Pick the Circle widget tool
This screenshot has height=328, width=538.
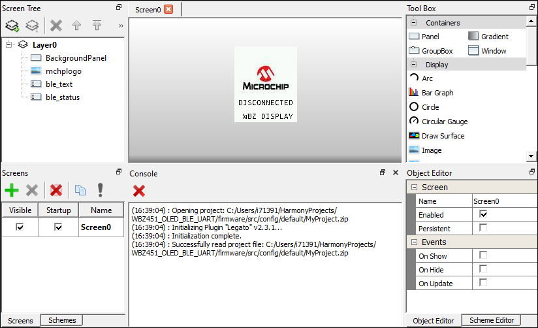click(424, 107)
